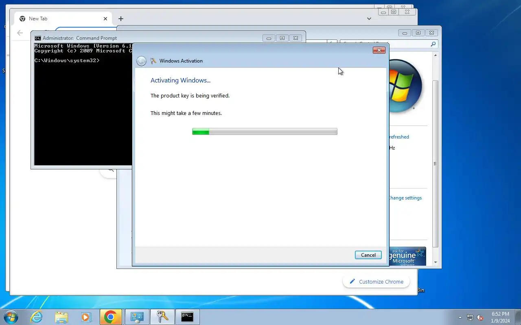This screenshot has width=521, height=325.
Task: Click the Windows logo in System window
Action: [405, 86]
